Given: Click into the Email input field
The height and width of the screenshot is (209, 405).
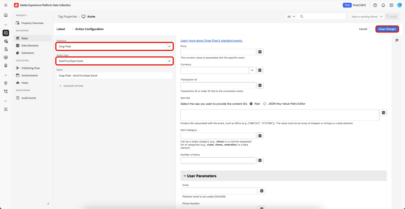Looking at the screenshot, I should click(220, 191).
